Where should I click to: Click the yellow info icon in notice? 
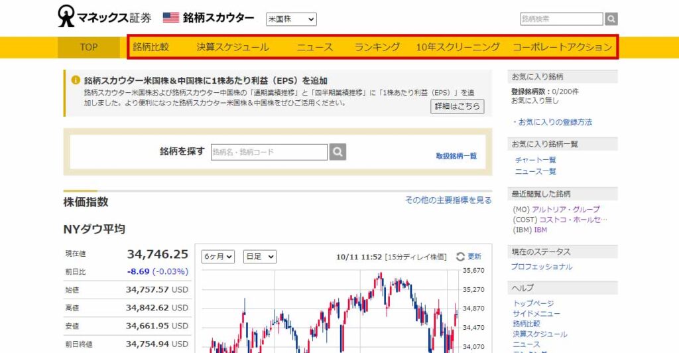(76, 80)
